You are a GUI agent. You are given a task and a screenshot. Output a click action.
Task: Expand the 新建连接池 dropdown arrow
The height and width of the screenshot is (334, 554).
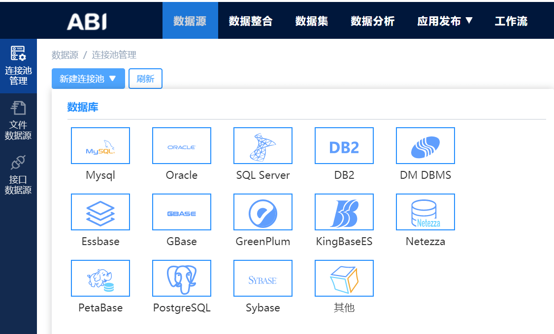click(112, 79)
